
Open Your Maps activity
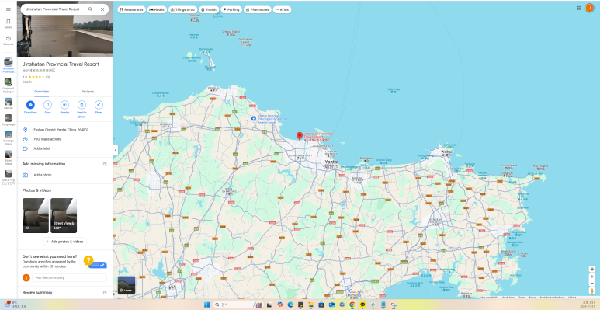point(64,139)
